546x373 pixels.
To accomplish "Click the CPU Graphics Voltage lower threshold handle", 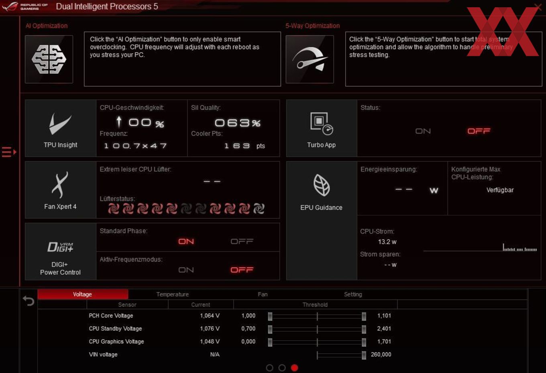I will 270,342.
